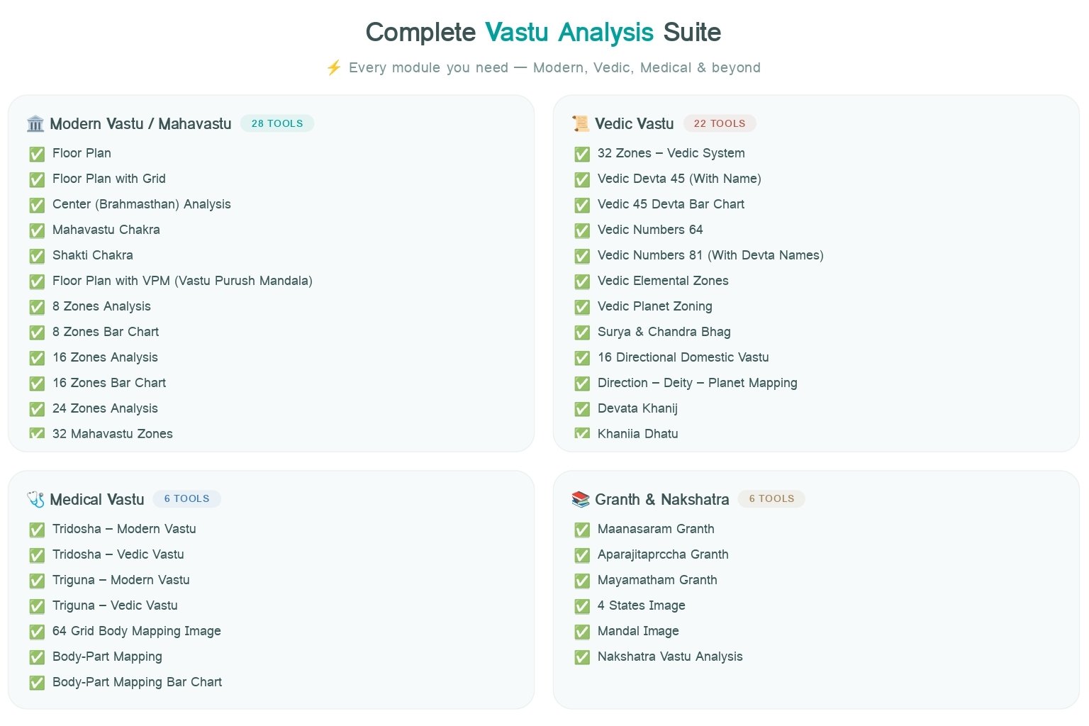Click the Vedic Vastu heading
Image resolution: width=1089 pixels, height=726 pixels.
(x=634, y=124)
